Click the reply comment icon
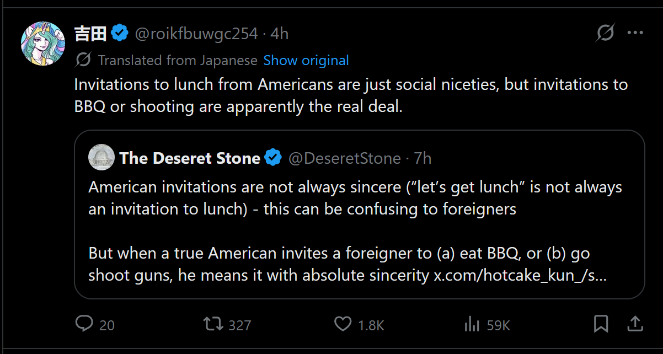Screen dimensions: 663x354 pyautogui.click(x=84, y=324)
